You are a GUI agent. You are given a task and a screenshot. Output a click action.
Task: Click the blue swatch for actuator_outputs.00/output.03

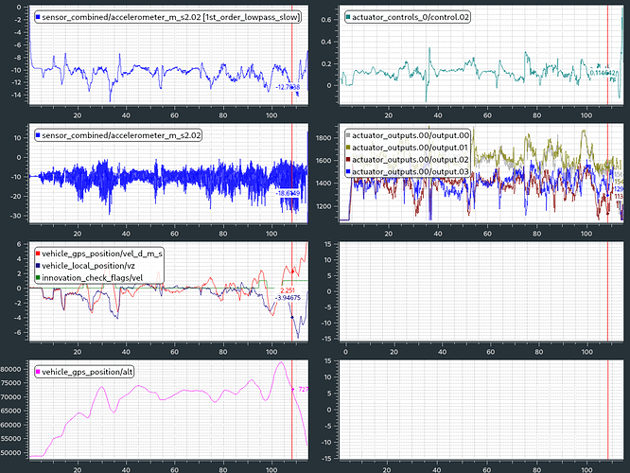coord(348,171)
